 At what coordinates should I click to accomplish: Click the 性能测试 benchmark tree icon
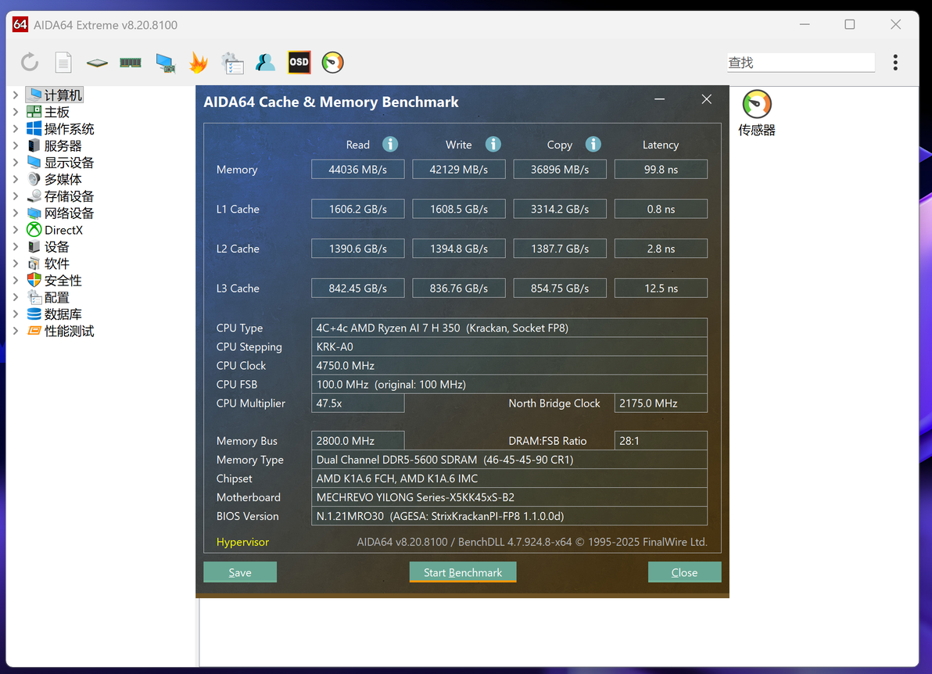[34, 331]
